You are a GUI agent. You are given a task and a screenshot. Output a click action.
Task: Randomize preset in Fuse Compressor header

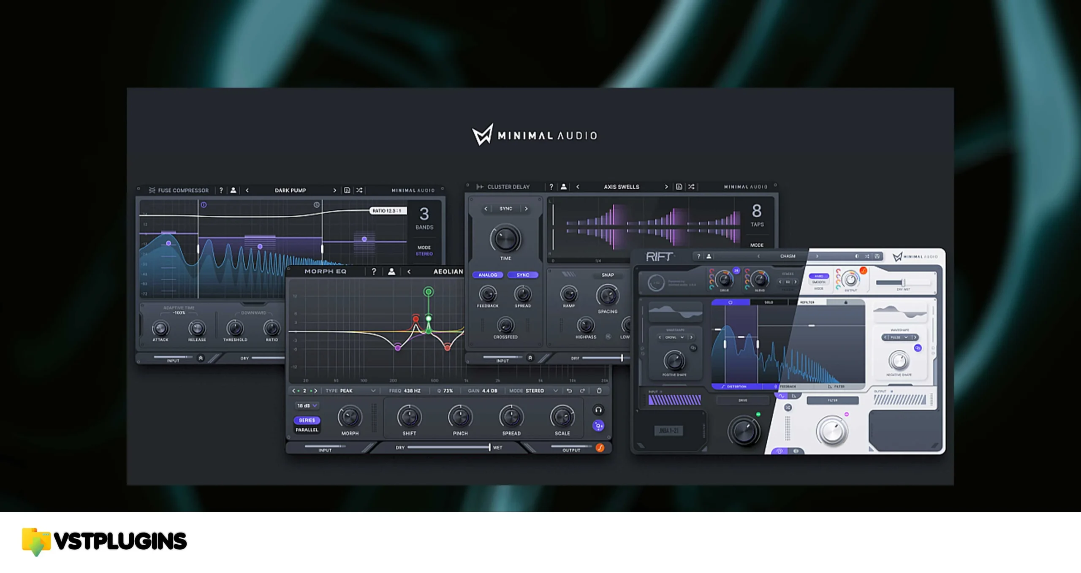coord(359,190)
